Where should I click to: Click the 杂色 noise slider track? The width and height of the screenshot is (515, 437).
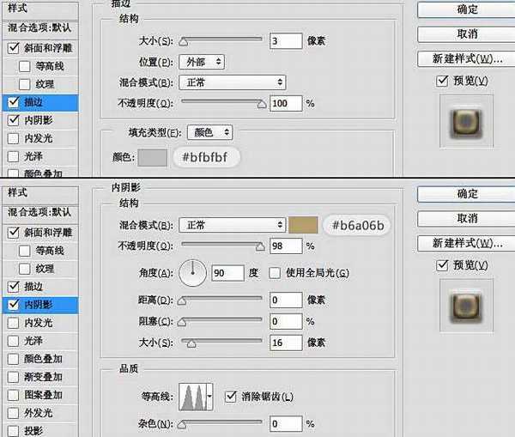click(x=220, y=423)
